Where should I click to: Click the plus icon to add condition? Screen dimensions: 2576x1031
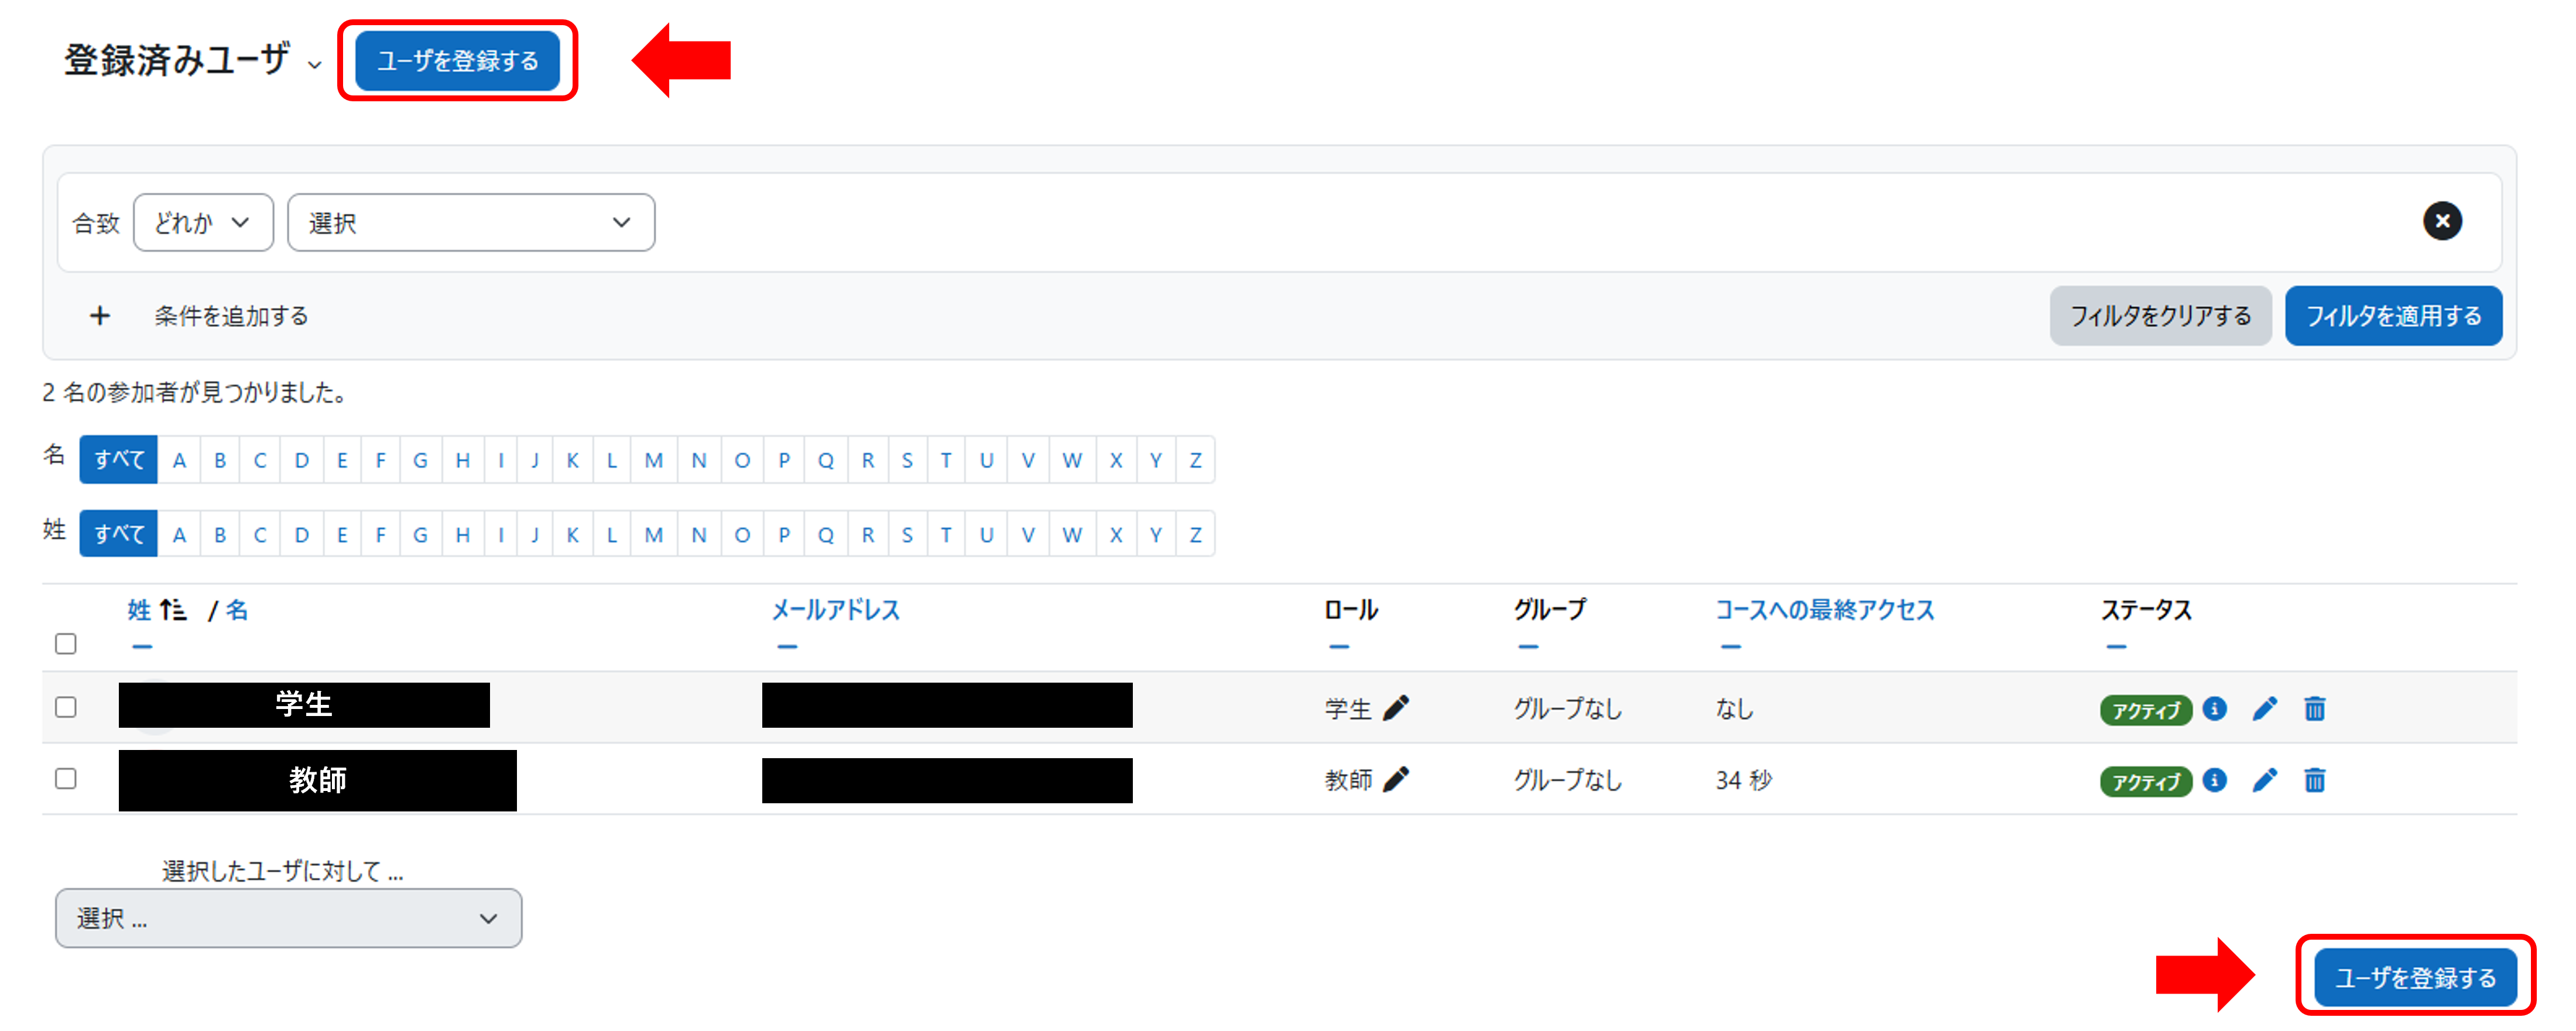100,316
